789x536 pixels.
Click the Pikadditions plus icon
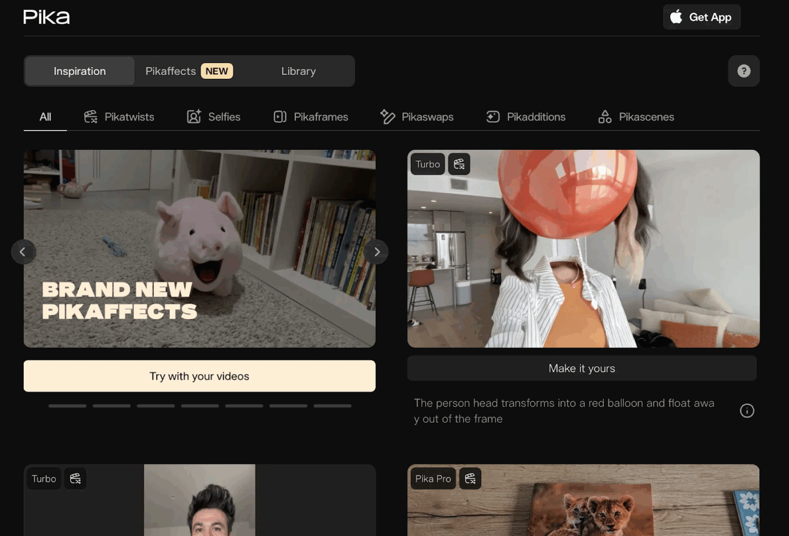[491, 117]
